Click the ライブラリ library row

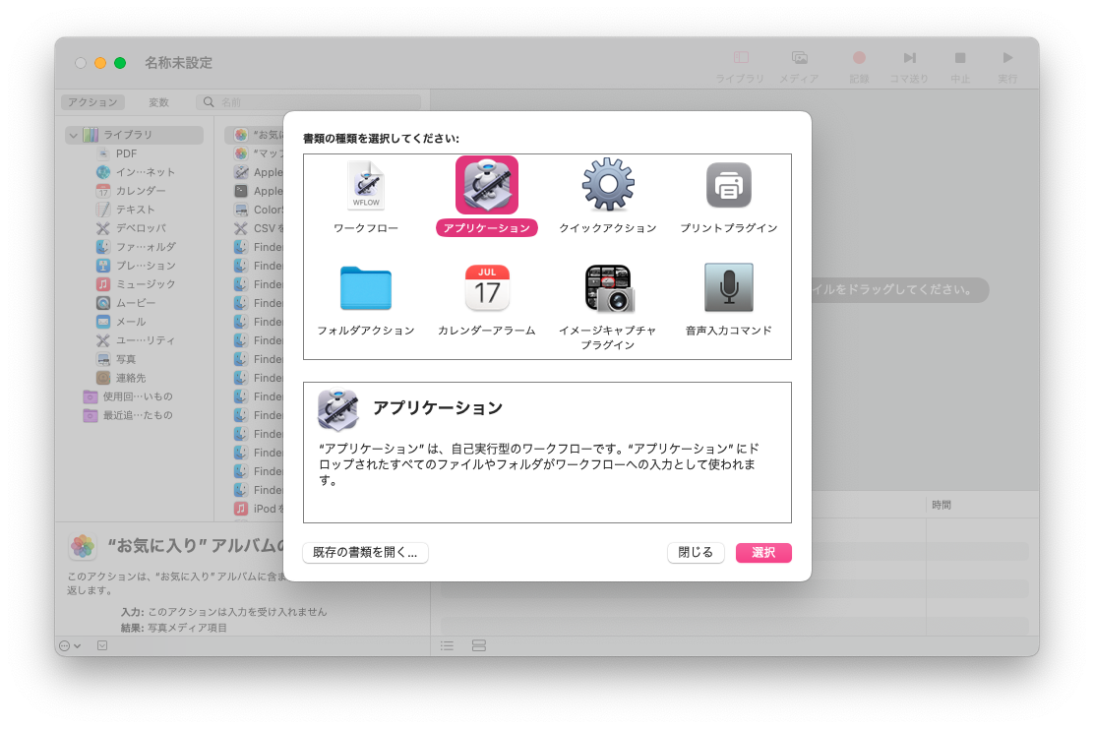coord(135,135)
